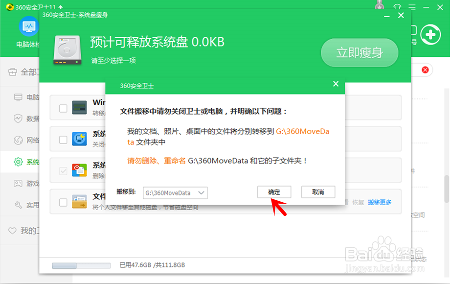Minimize the 系统盘瘦身 window
This screenshot has height=284, width=450.
(x=387, y=16)
